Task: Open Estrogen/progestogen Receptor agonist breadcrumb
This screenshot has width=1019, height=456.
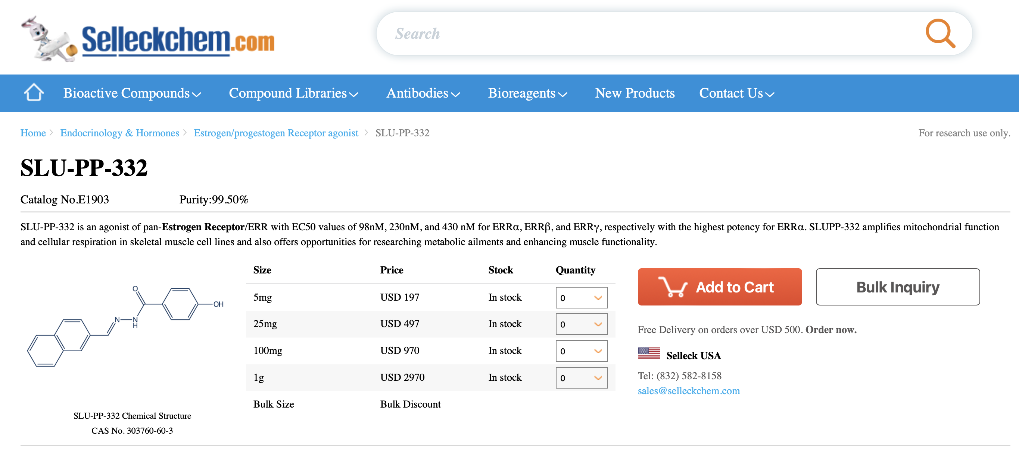Action: 276,133
